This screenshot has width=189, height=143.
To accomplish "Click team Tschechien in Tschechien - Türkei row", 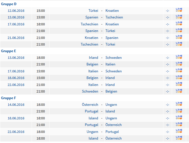I will tap(89, 44).
